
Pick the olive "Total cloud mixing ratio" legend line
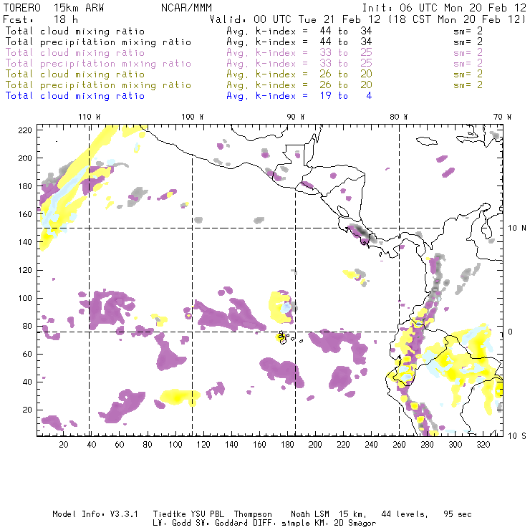coord(75,74)
